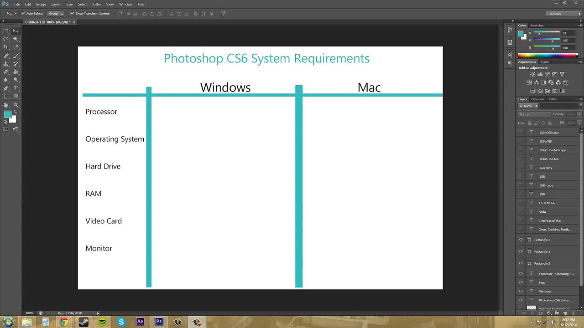This screenshot has height=328, width=584.
Task: Hide the Windows text layer
Action: click(x=521, y=291)
